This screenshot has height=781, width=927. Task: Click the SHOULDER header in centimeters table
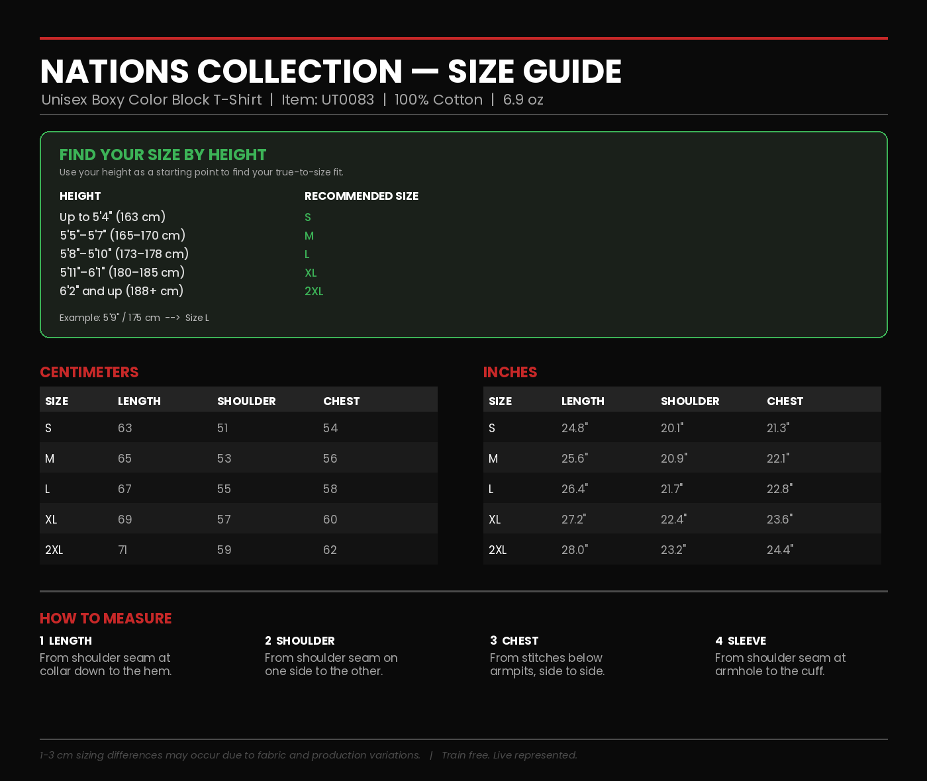coord(246,401)
